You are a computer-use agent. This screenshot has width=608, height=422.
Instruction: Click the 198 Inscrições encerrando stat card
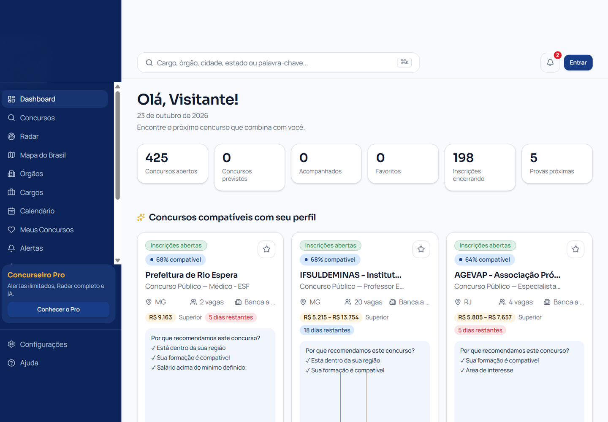pyautogui.click(x=480, y=168)
